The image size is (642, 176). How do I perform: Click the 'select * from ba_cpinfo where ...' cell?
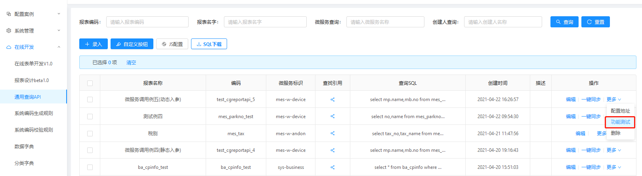coord(407,167)
